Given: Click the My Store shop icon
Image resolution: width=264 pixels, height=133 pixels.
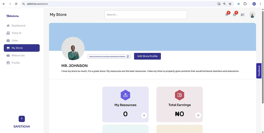Looking at the screenshot, I should click(8, 48).
